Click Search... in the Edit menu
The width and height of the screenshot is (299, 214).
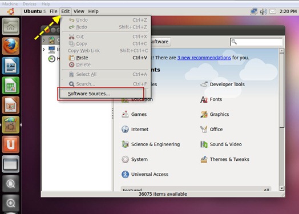pyautogui.click(x=106, y=84)
